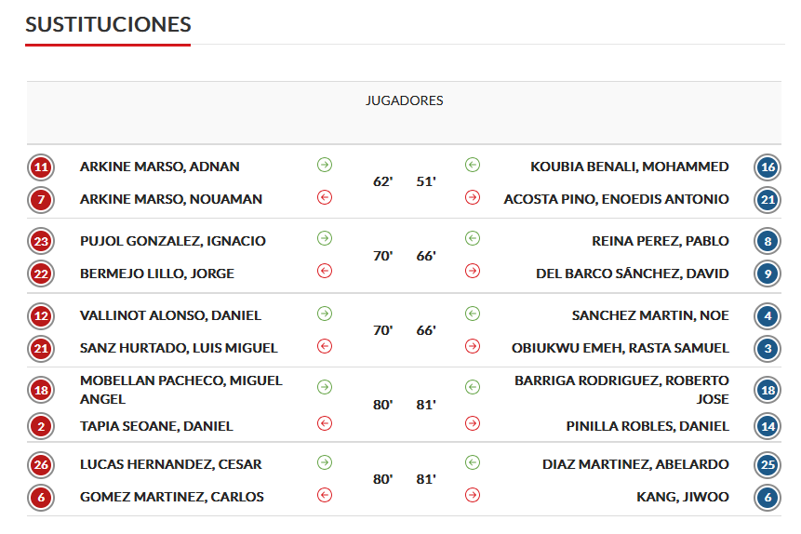Click the 62' substitution minute
This screenshot has width=801, height=534.
382,182
